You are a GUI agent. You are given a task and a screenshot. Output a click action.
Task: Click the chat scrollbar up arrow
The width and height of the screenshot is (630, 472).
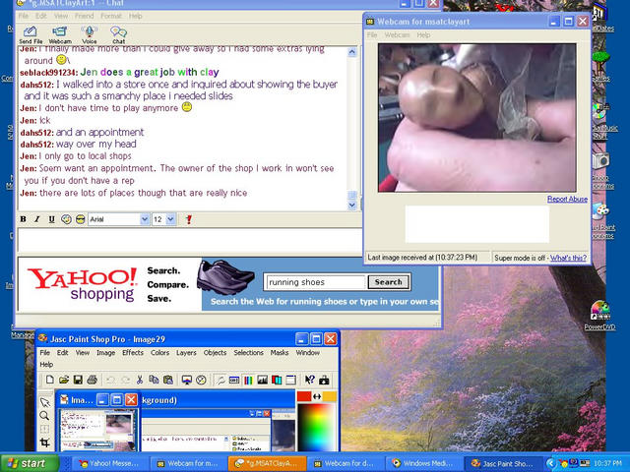coord(352,52)
